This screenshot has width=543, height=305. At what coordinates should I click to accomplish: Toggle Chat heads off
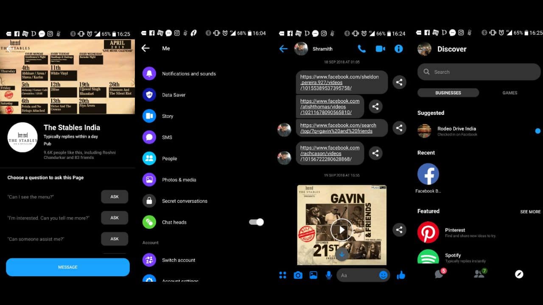click(256, 222)
